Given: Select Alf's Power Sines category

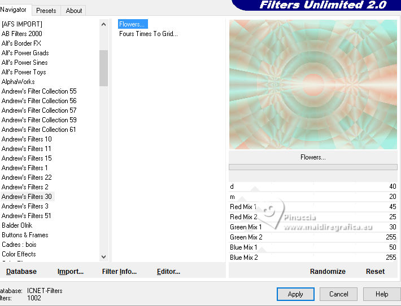Looking at the screenshot, I should tap(24, 63).
